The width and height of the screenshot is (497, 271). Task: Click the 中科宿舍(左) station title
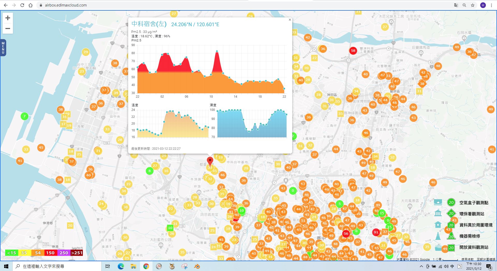[149, 24]
